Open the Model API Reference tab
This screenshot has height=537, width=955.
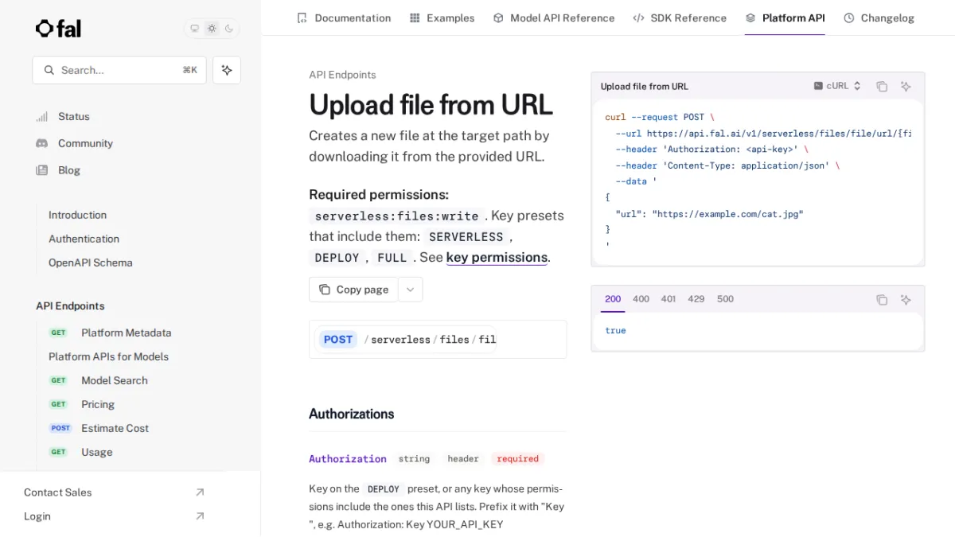coord(553,18)
